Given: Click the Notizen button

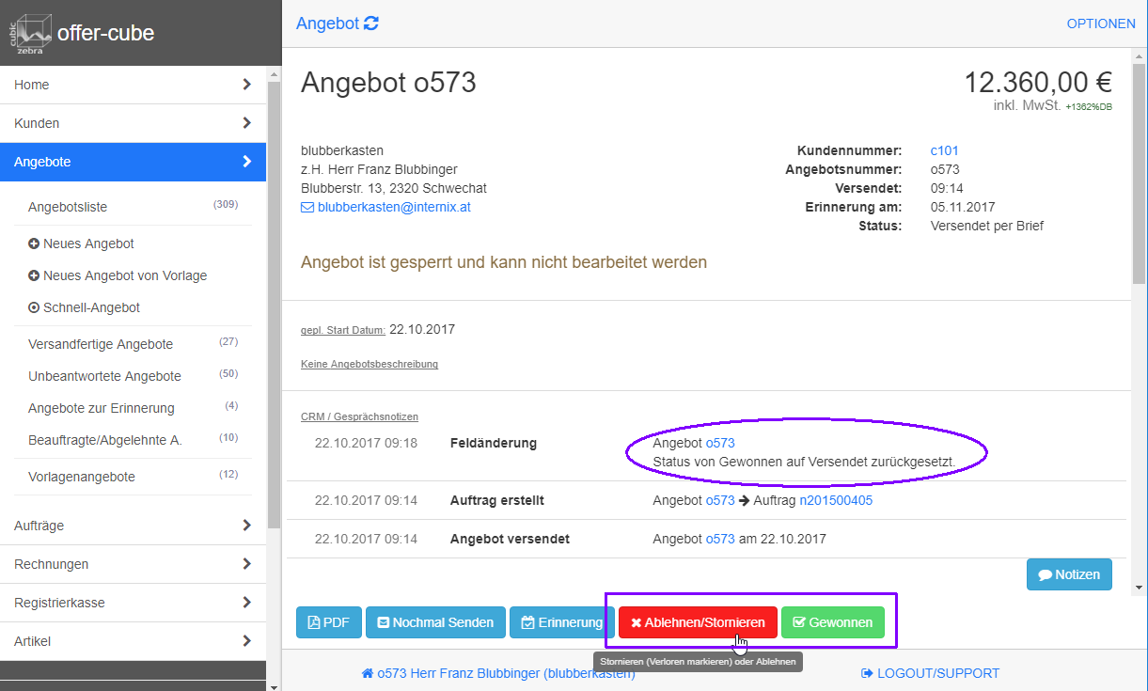Looking at the screenshot, I should coord(1069,574).
